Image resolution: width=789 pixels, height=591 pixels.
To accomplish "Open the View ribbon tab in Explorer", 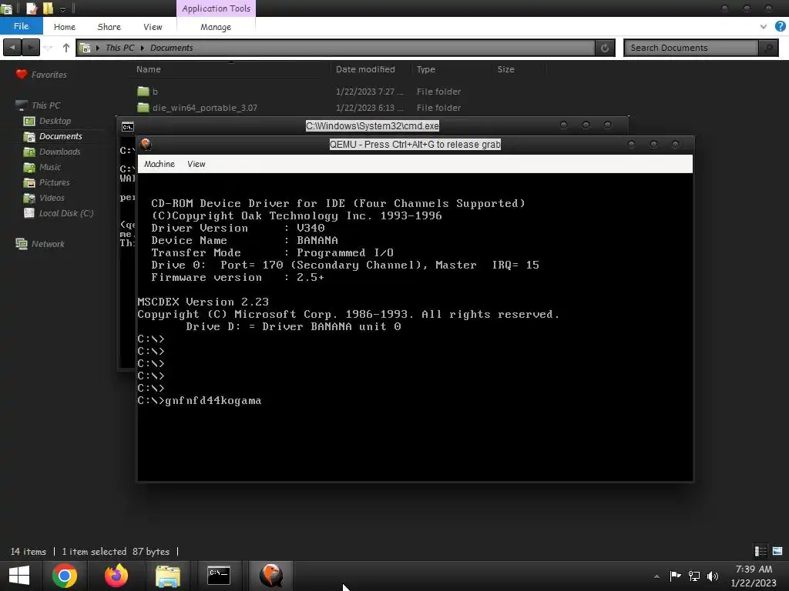I will point(153,27).
